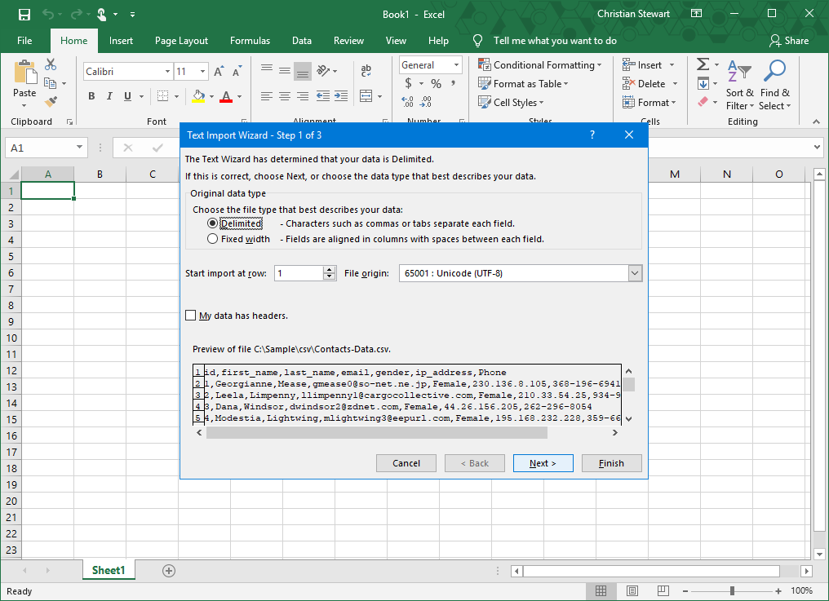The image size is (829, 601).
Task: Click the Merge & Center icon
Action: (366, 95)
